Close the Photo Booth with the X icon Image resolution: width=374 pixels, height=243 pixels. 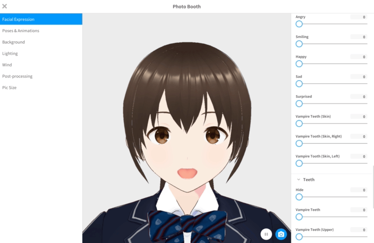point(5,6)
